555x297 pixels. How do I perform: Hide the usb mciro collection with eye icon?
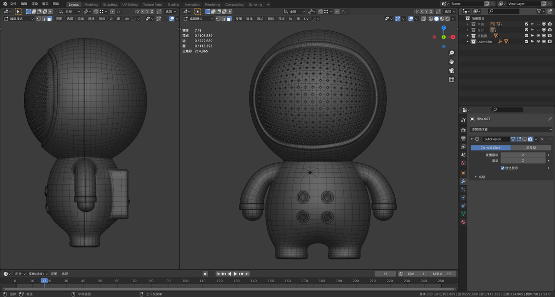[x=538, y=42]
